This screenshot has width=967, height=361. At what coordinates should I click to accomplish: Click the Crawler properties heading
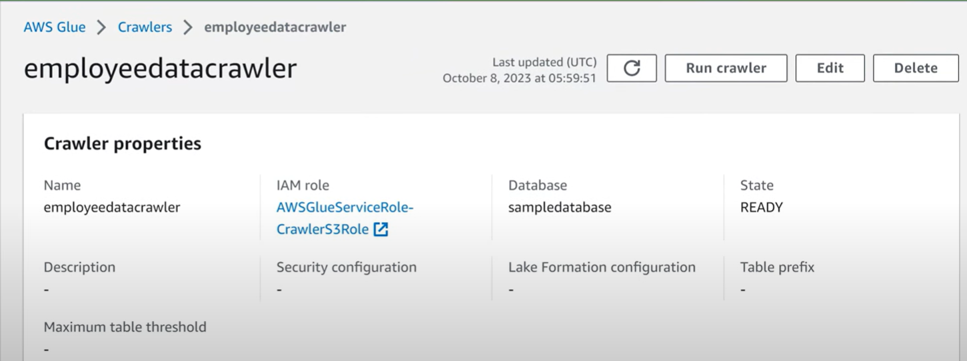coord(123,144)
